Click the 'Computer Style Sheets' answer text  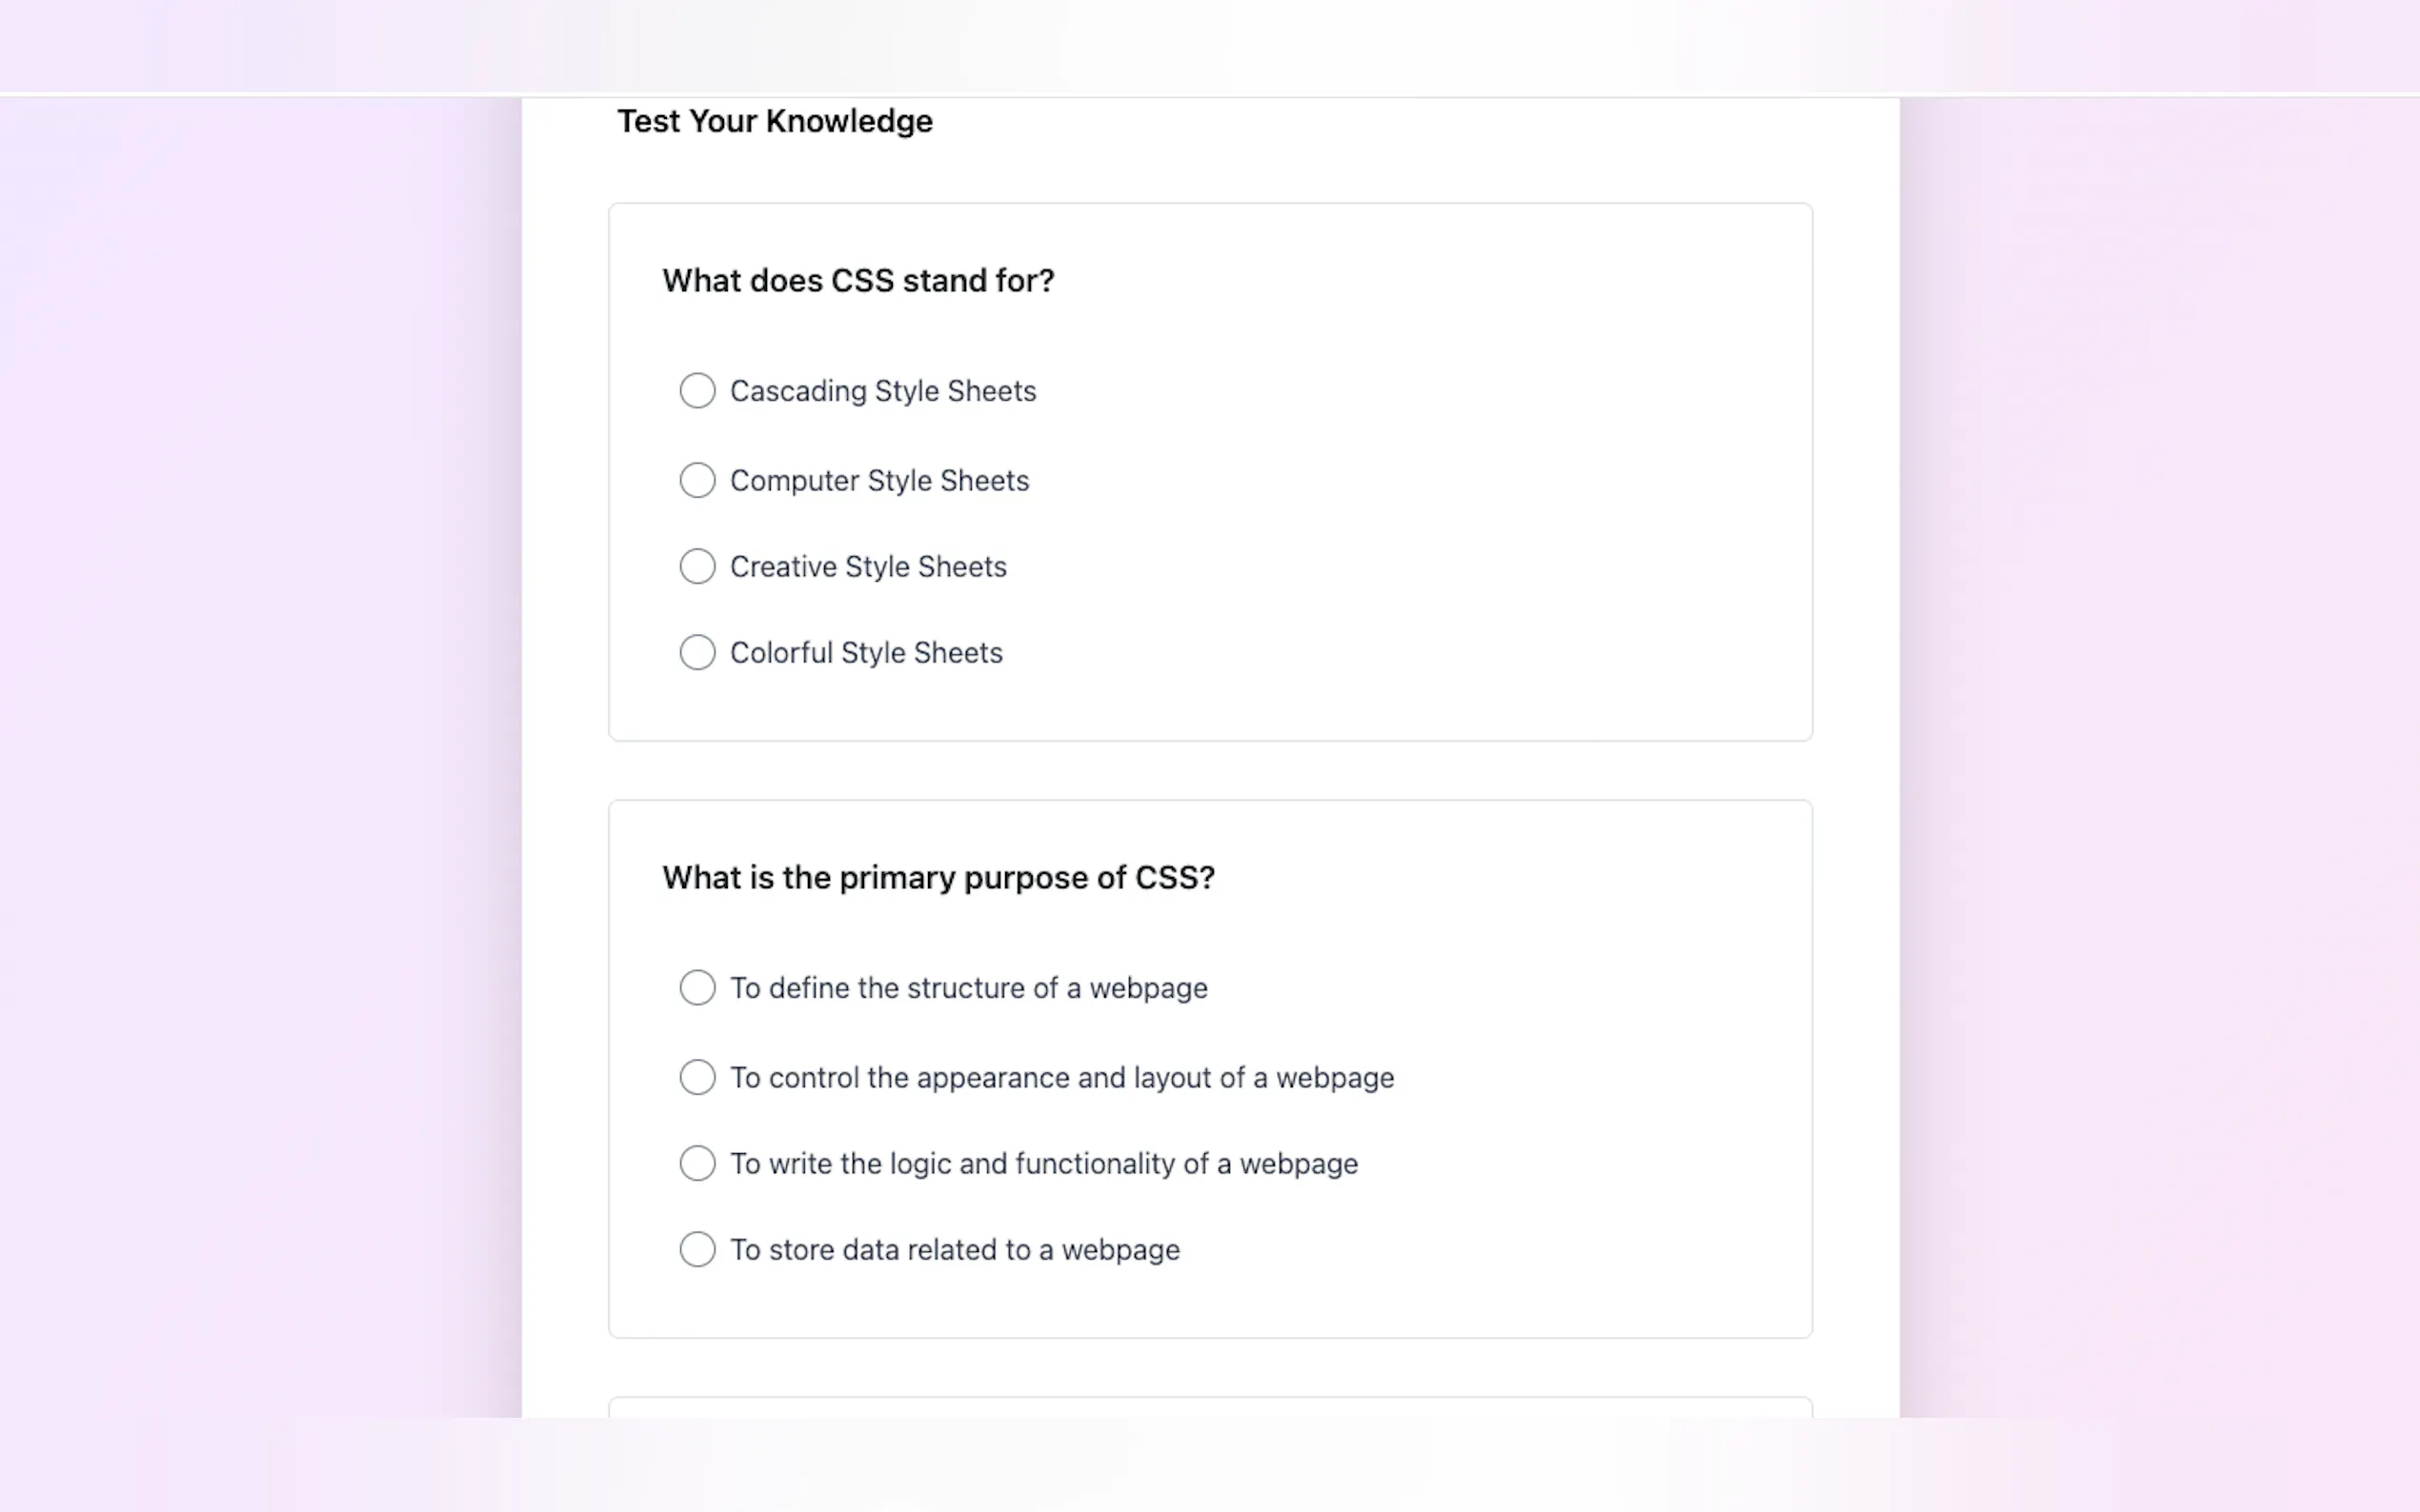tap(878, 480)
